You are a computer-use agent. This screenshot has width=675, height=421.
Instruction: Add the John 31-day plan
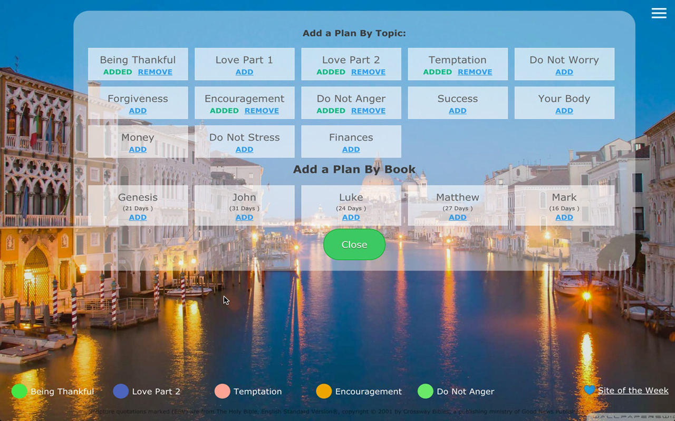244,217
